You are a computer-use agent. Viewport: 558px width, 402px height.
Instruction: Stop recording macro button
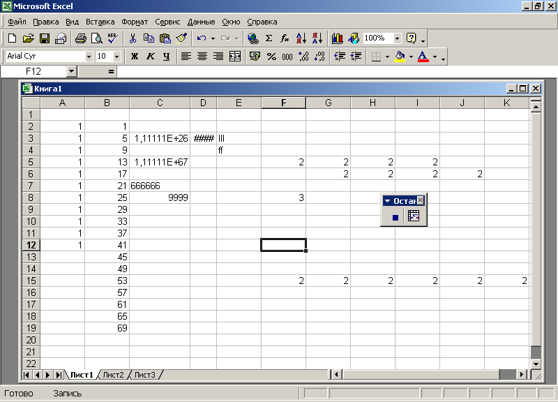pyautogui.click(x=395, y=217)
